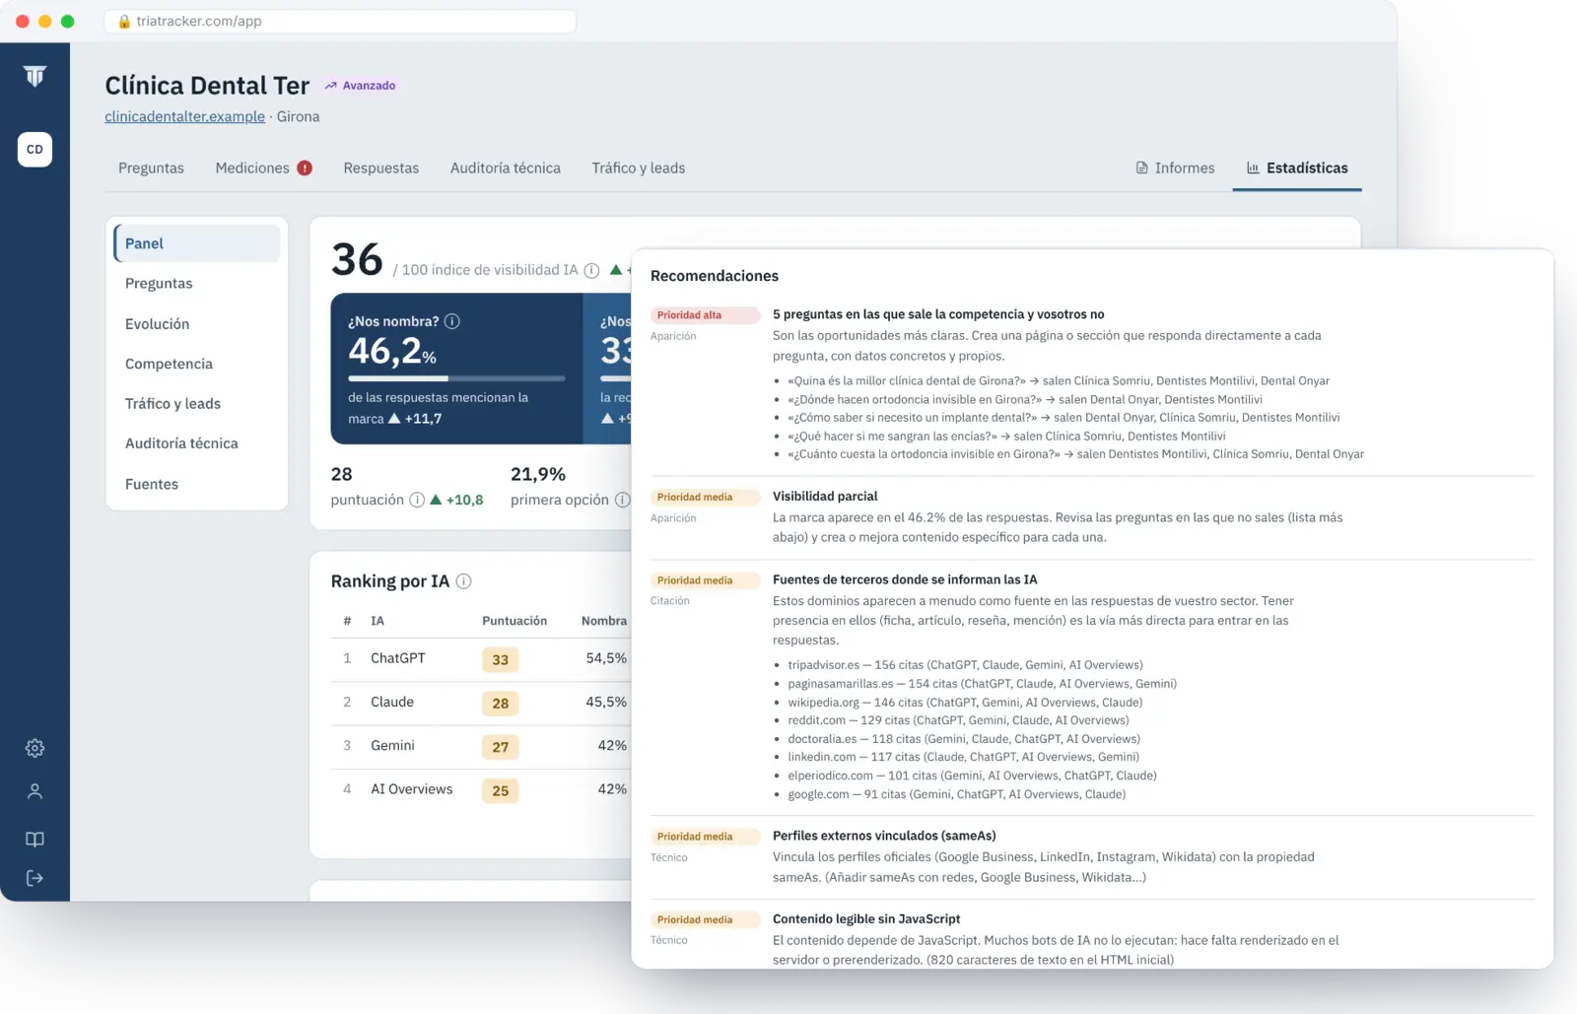
Task: Click the Claude ranking row name
Action: pos(392,702)
